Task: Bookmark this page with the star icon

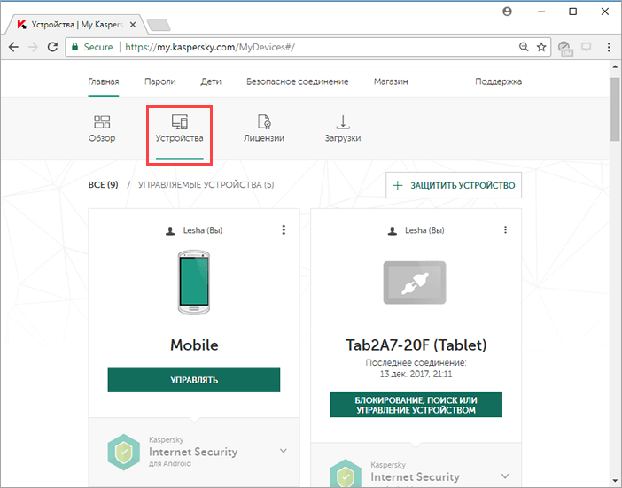Action: pyautogui.click(x=541, y=47)
